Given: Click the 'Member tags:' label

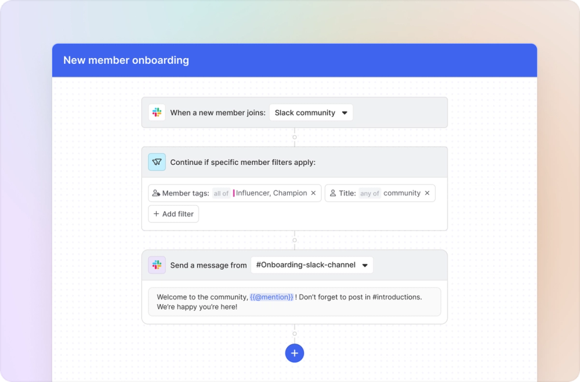Looking at the screenshot, I should [186, 193].
